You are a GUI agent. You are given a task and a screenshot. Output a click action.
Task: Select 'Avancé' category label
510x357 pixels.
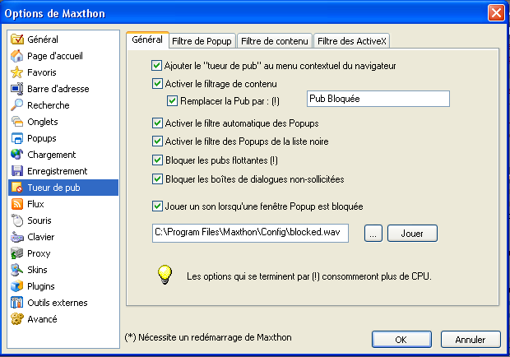(42, 319)
